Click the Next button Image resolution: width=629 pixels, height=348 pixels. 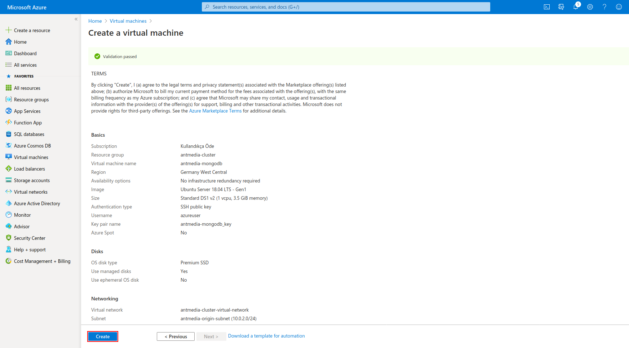[x=211, y=336]
